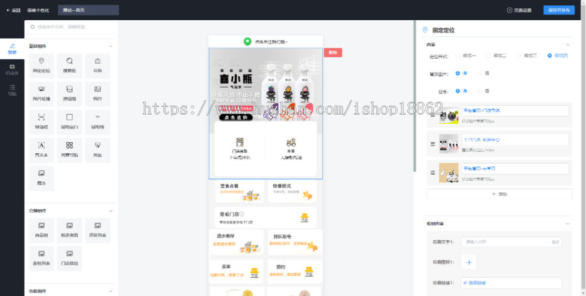The image size is (586, 296).
Task: Add the 精选资讯 featured news component
Action: point(70,231)
